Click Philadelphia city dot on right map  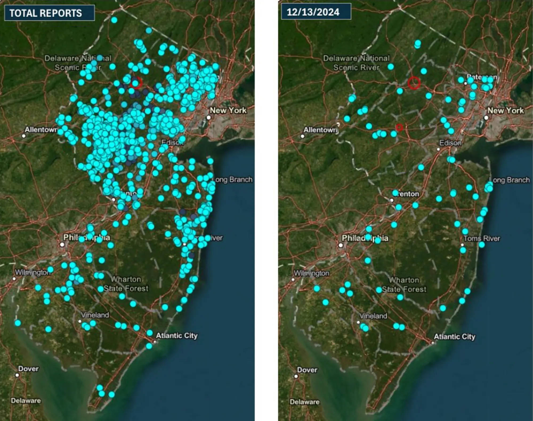(341, 245)
